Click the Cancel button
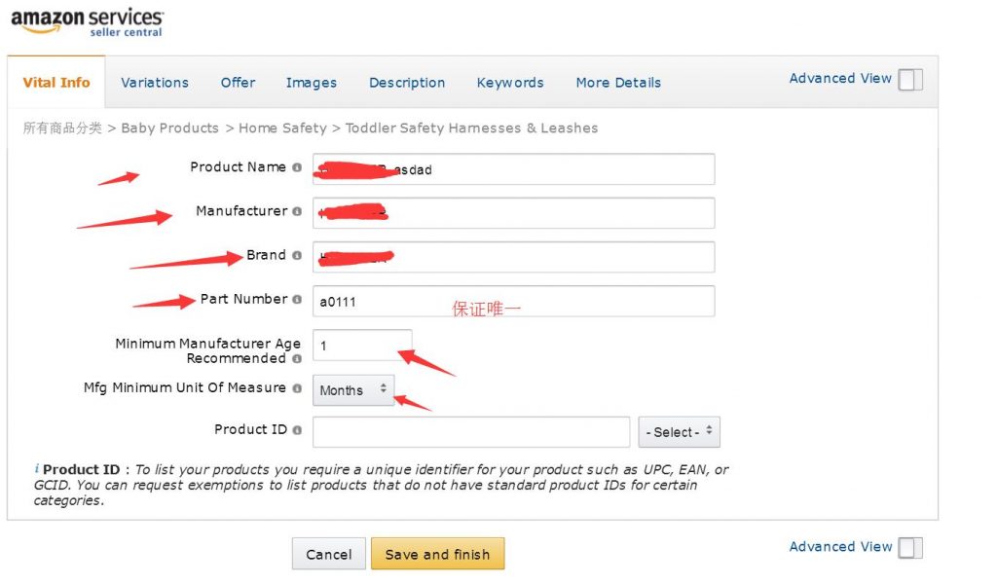This screenshot has width=997, height=585. [x=329, y=554]
